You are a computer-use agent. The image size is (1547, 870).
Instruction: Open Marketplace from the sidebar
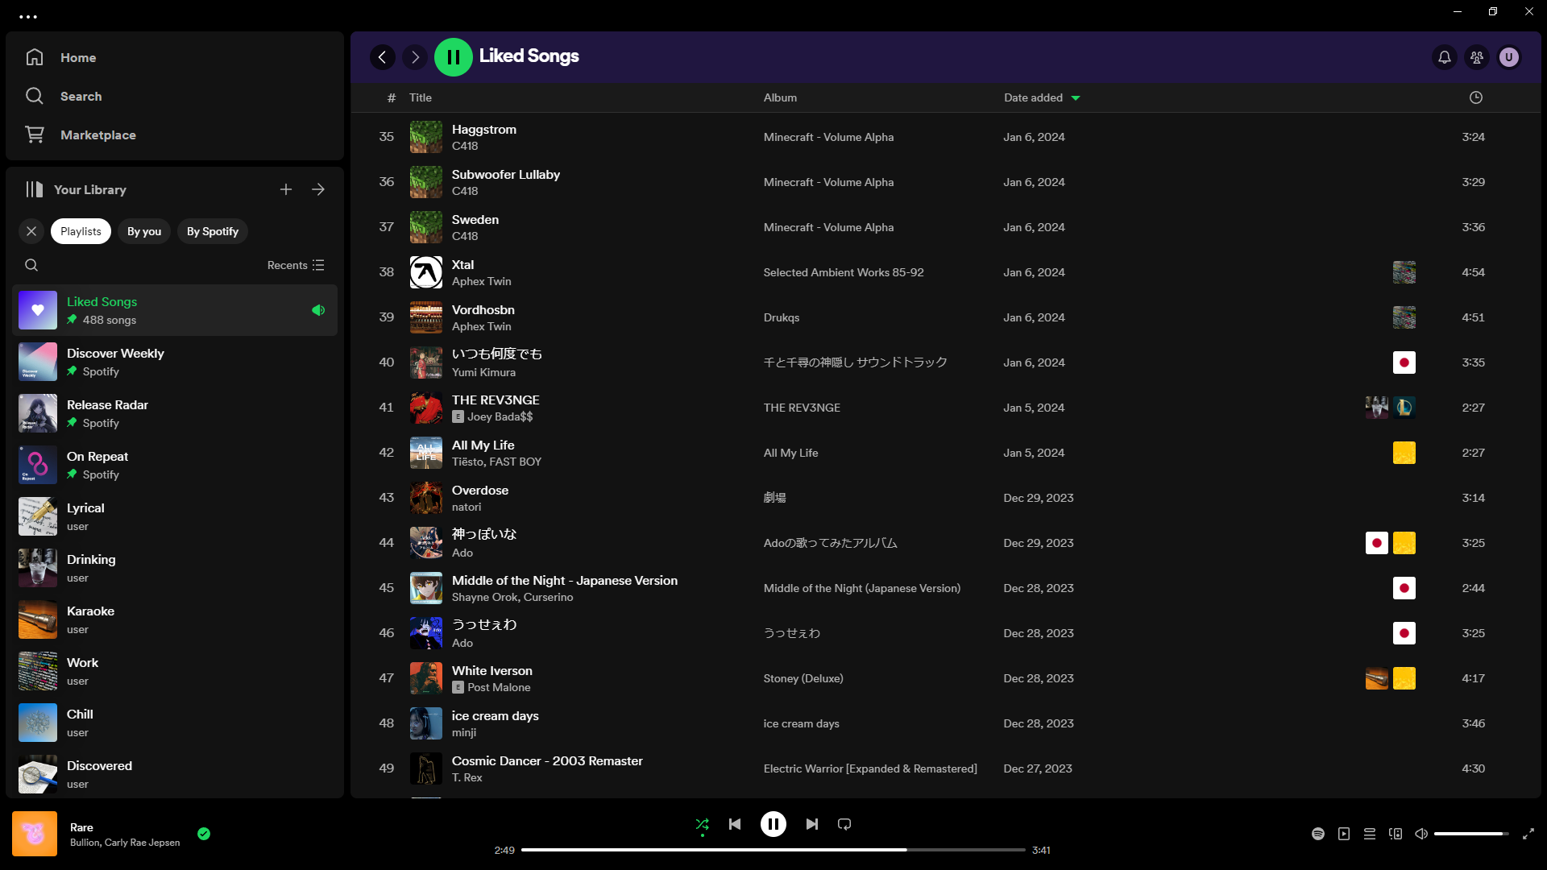(97, 135)
